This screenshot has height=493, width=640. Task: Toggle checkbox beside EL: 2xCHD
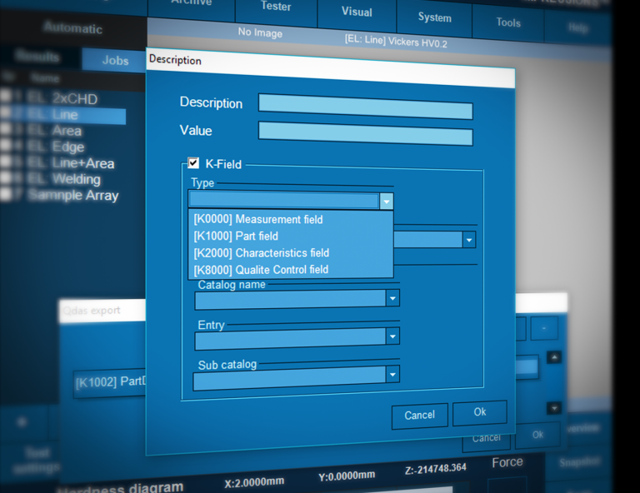6,97
